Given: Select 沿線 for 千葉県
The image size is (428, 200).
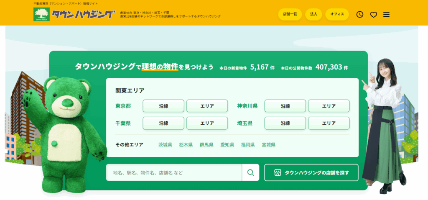Looking at the screenshot, I should pos(163,123).
